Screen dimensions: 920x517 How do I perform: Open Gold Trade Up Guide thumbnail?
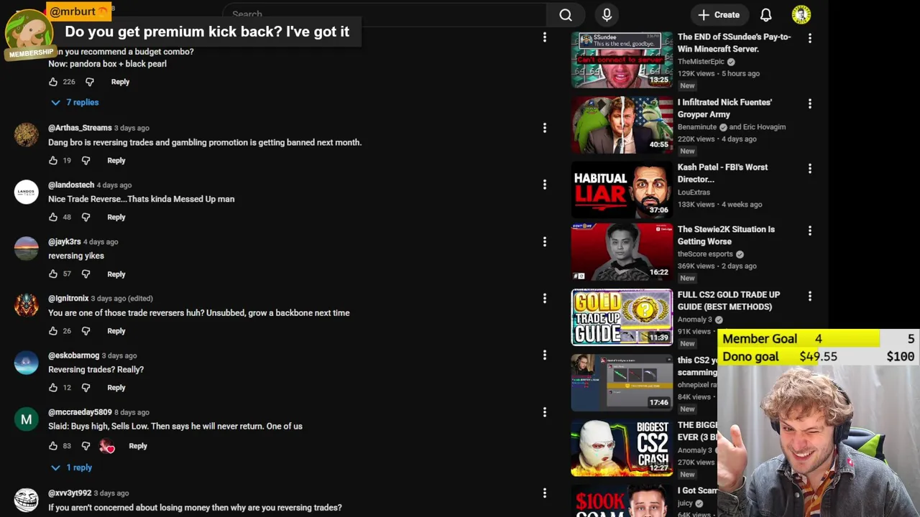click(x=622, y=317)
